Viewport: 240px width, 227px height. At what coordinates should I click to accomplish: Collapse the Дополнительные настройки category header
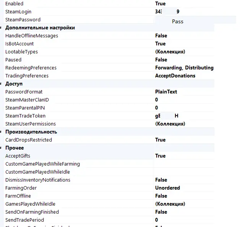coord(1,28)
